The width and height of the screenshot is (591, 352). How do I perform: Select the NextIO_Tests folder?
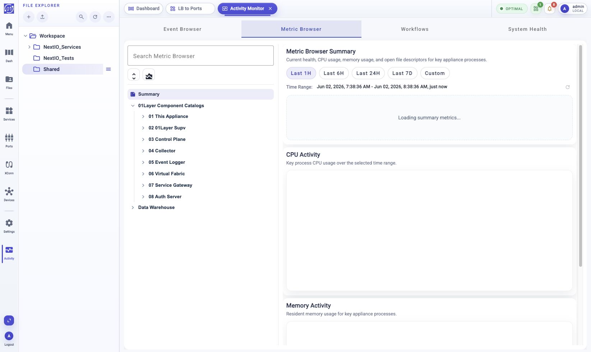coord(59,58)
